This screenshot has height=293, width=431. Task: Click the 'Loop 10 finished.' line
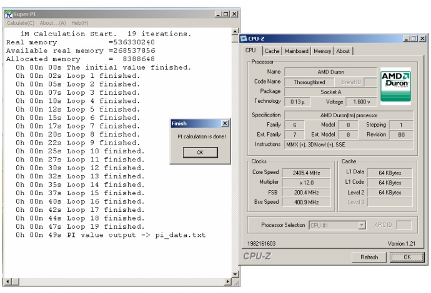(80, 151)
